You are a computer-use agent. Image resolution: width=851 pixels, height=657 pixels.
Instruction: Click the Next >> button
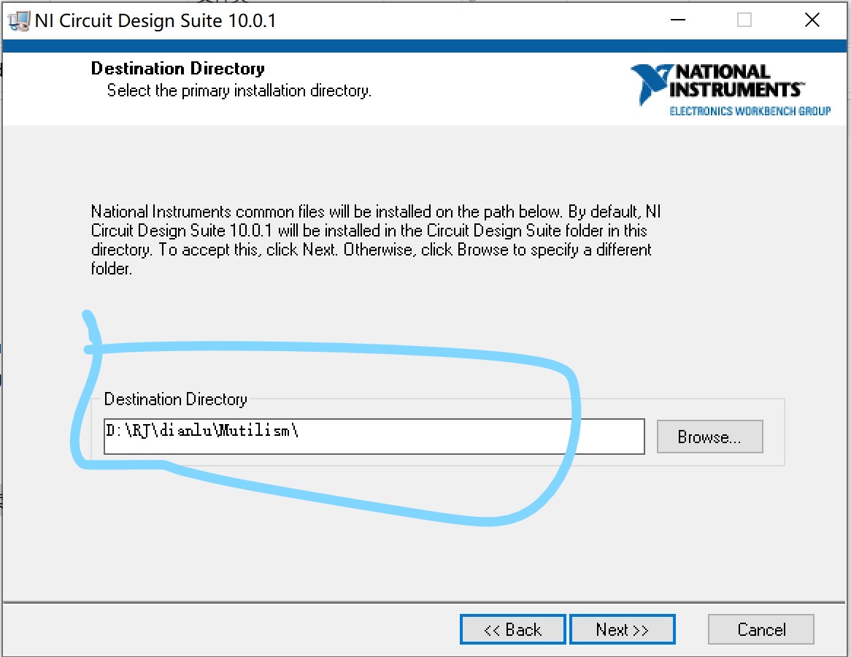(622, 629)
